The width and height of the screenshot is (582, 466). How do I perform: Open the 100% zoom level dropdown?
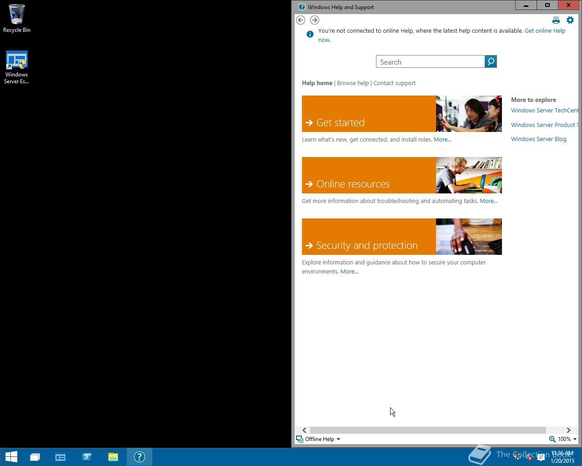(567, 439)
